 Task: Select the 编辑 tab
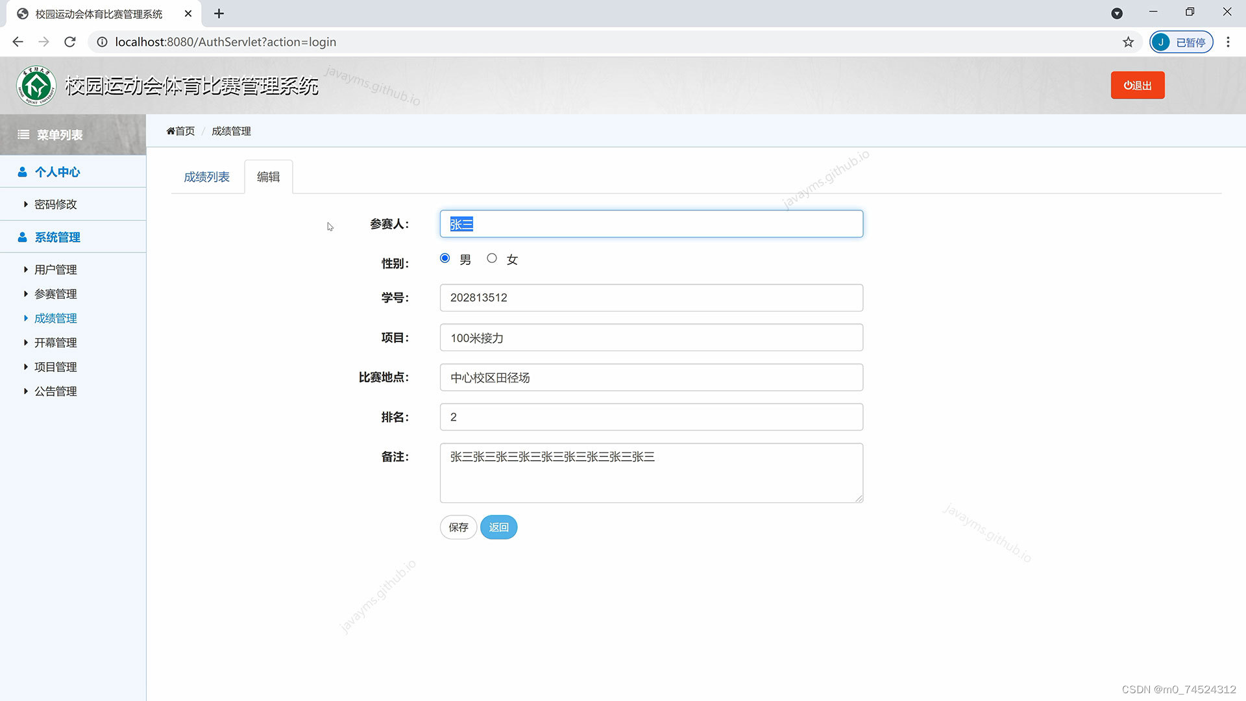(268, 177)
